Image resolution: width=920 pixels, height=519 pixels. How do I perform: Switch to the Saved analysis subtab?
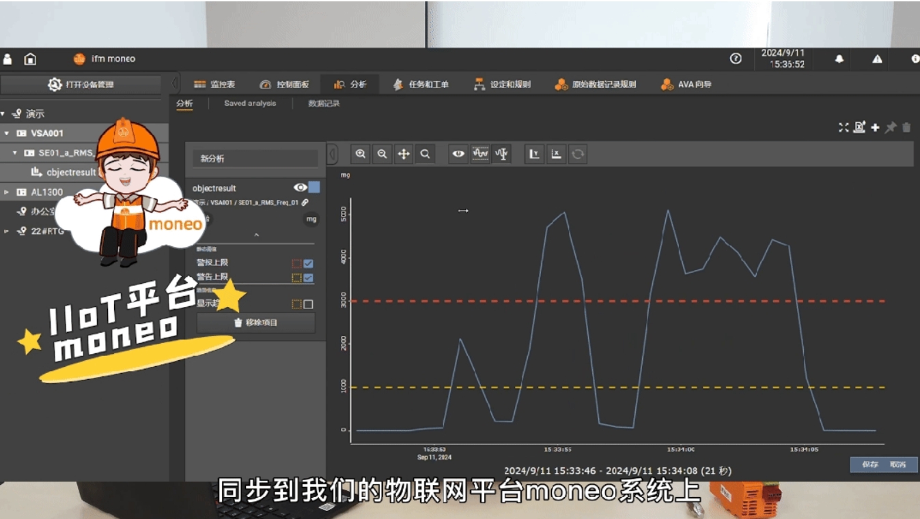(250, 104)
